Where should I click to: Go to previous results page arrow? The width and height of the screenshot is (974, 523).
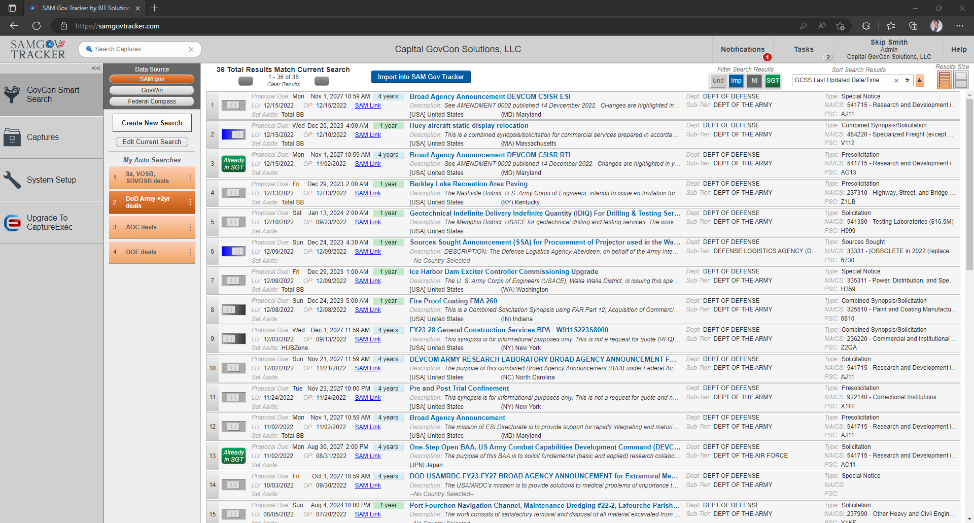coord(246,81)
